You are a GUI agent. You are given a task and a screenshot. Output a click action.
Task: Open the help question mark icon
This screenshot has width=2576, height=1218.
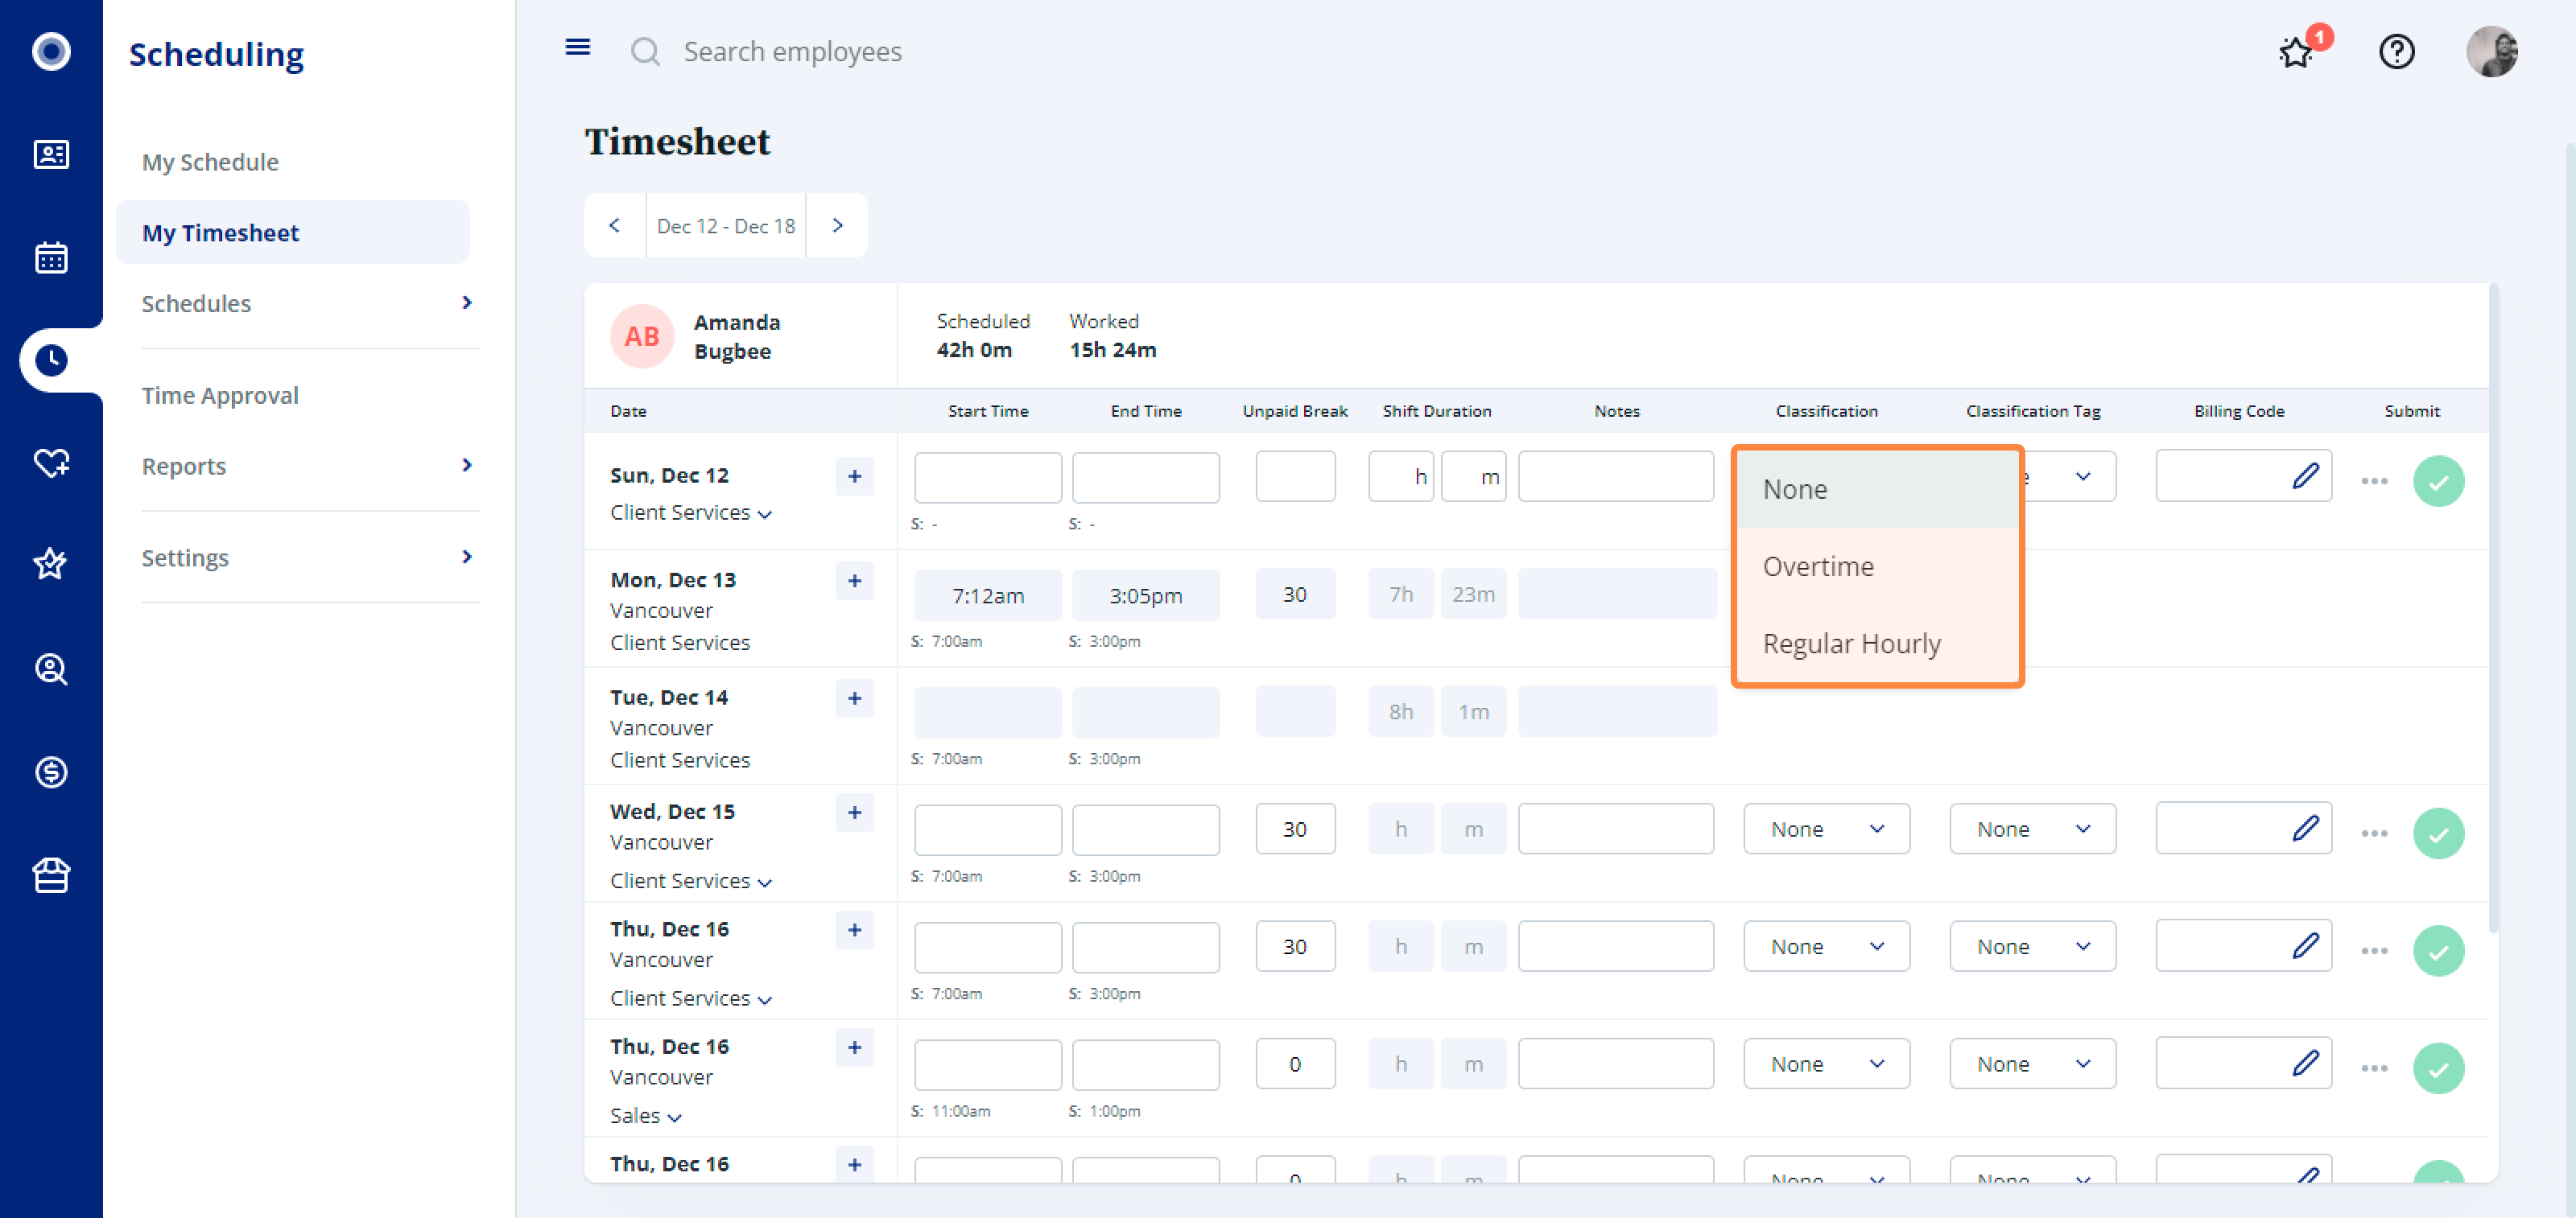pos(2396,51)
